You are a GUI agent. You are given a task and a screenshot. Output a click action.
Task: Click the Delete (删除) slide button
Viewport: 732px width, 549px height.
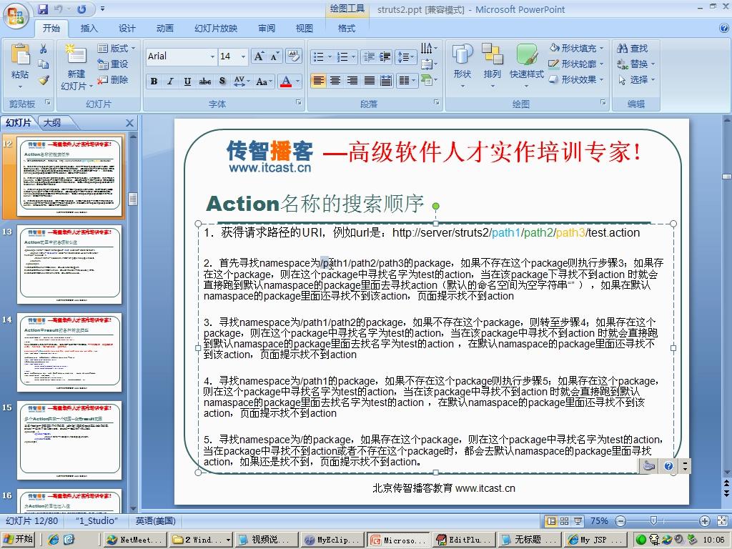[x=113, y=80]
